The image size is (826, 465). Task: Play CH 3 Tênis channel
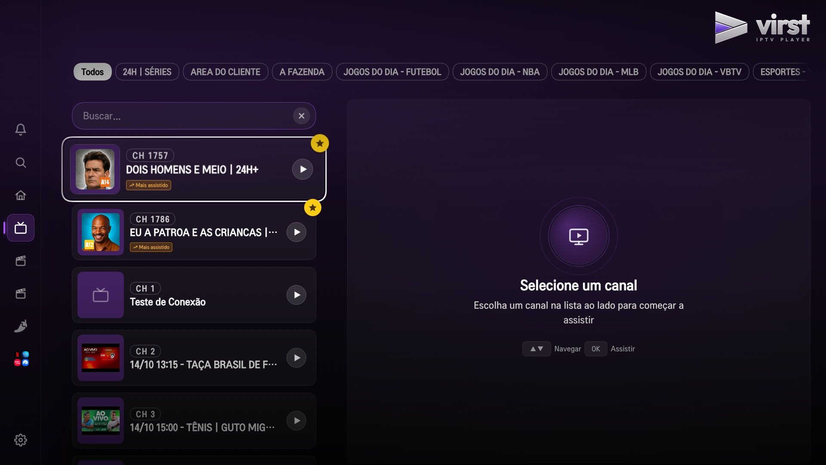click(x=296, y=421)
